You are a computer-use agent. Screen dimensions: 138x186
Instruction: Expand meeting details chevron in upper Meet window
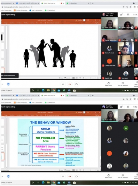pyautogui.click(x=2, y=84)
